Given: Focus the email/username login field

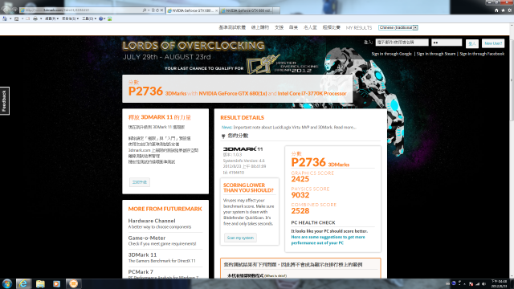Looking at the screenshot, I should 402,43.
